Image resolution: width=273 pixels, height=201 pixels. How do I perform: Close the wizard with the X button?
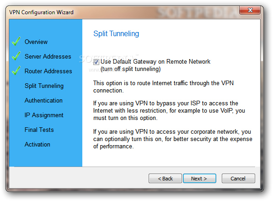250,10
